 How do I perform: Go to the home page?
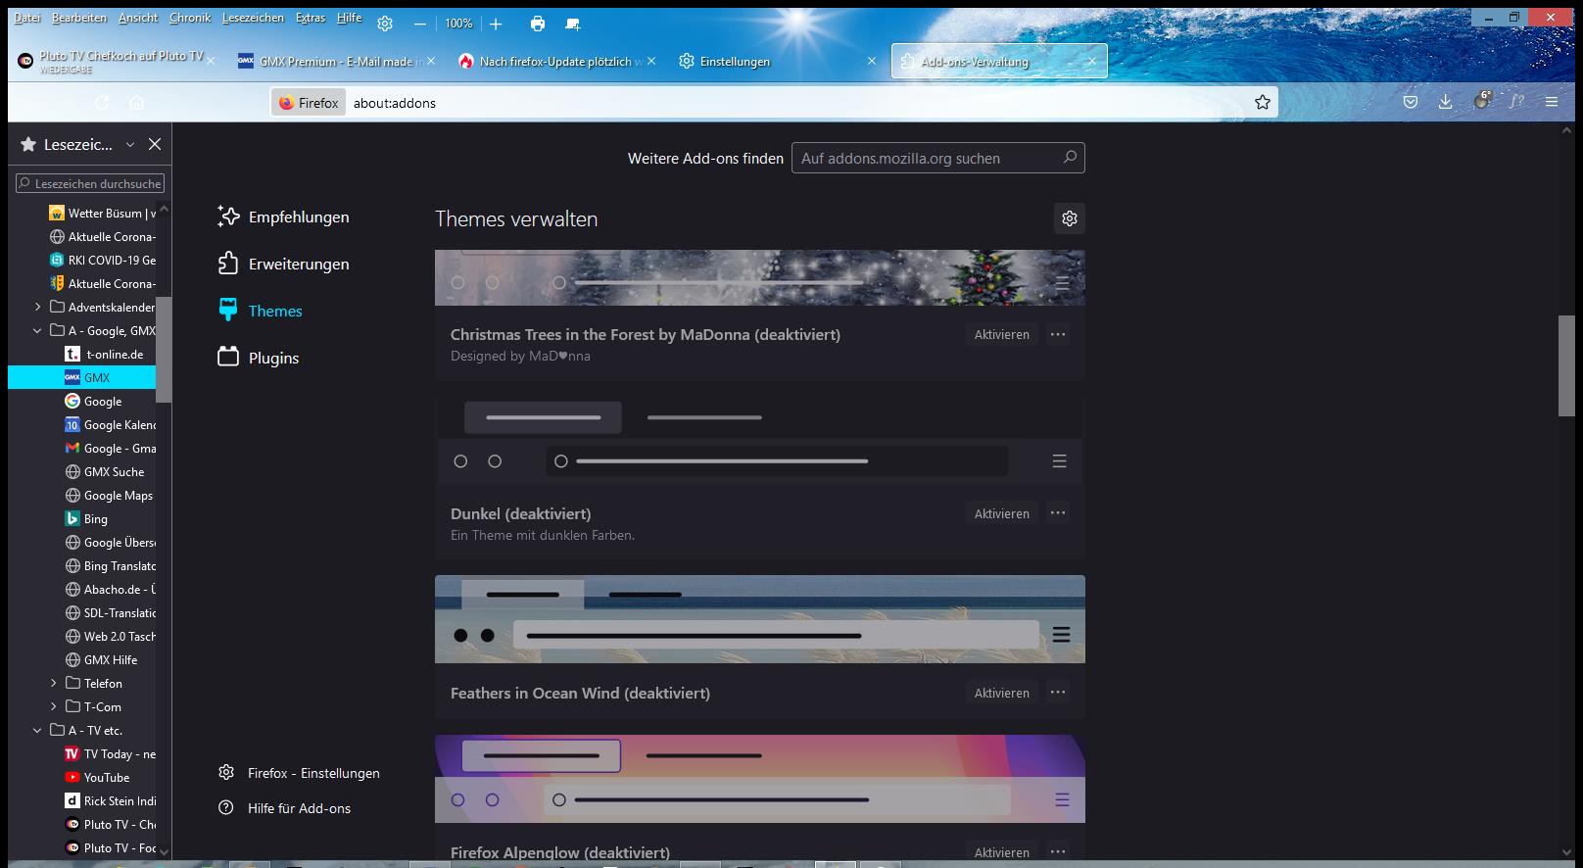tap(137, 102)
